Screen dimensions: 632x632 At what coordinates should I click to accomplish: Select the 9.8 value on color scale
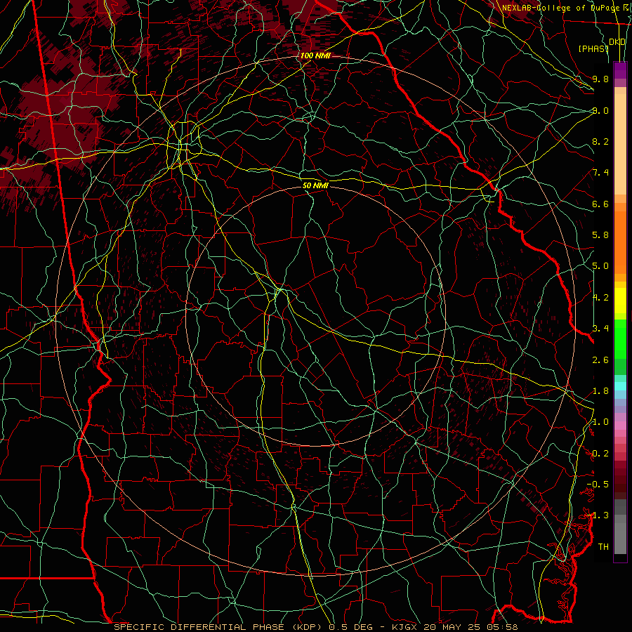point(600,79)
